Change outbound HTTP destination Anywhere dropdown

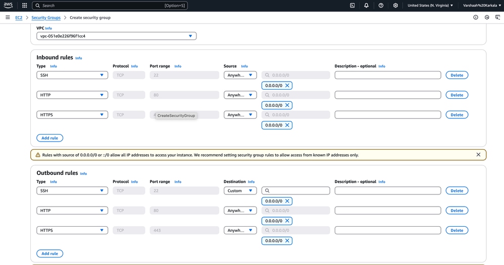click(x=240, y=211)
